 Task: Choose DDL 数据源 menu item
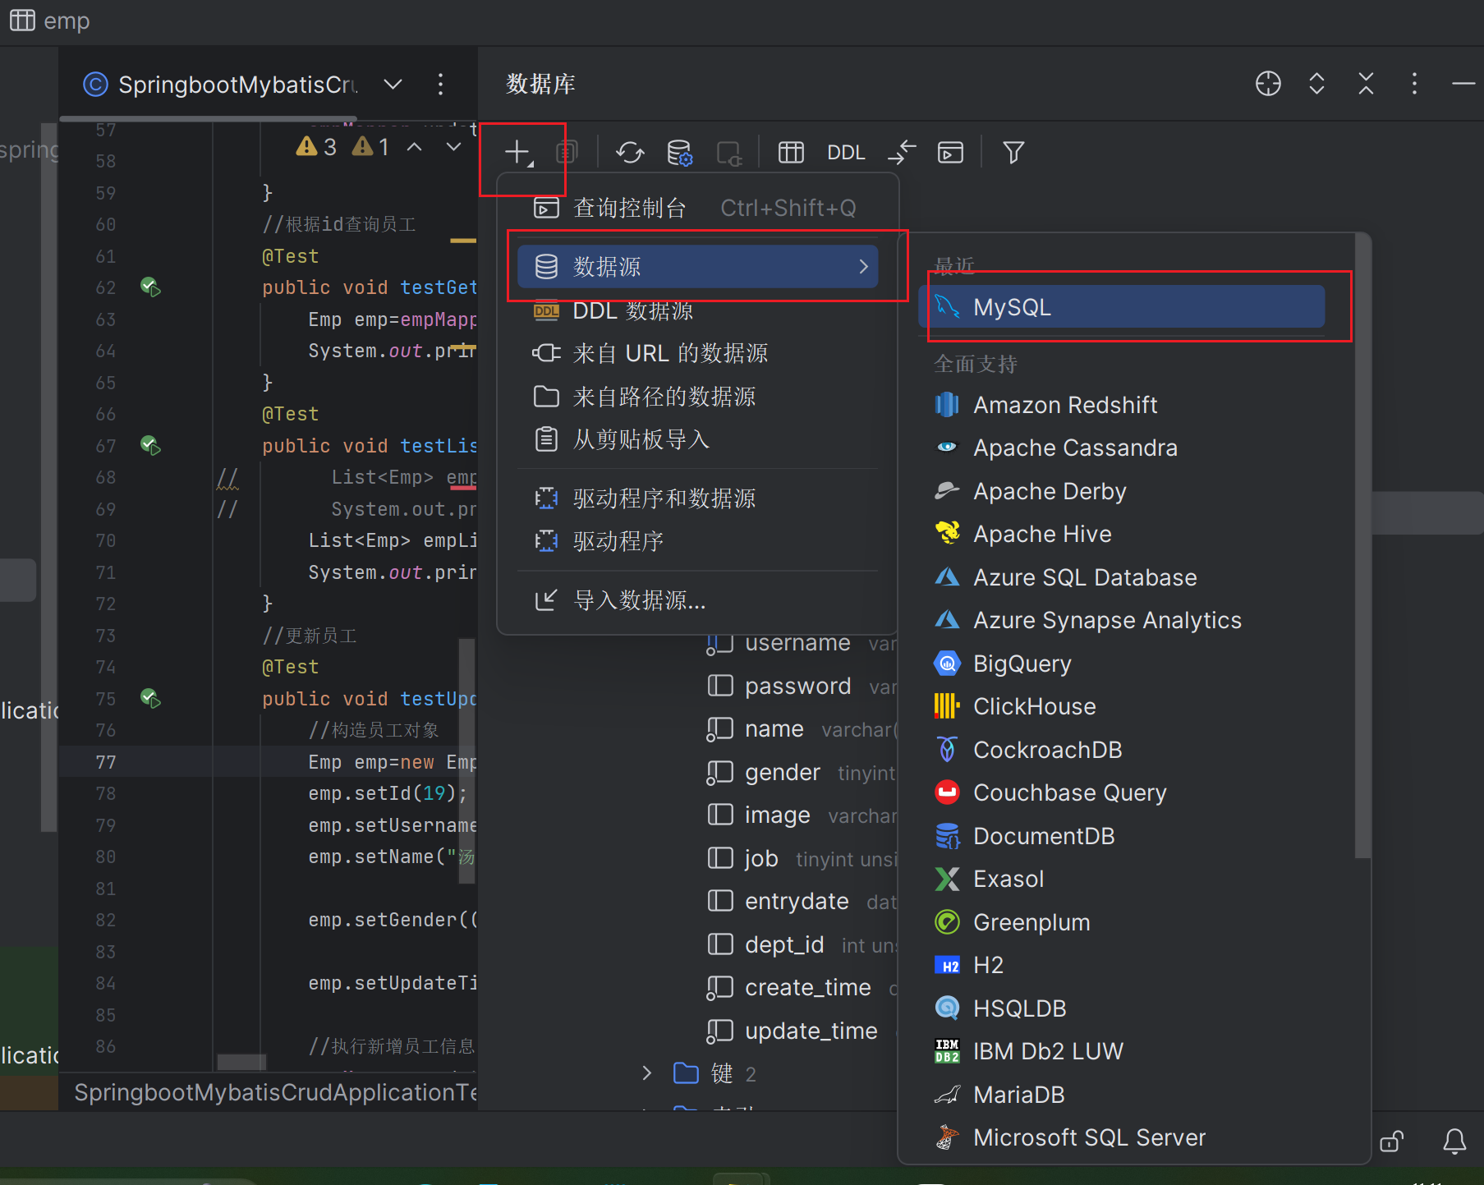tap(698, 311)
